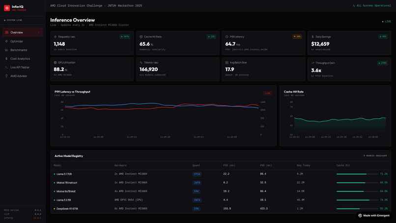Click the Emergent logo in the badge
396x223 pixels.
pyautogui.click(x=360, y=216)
